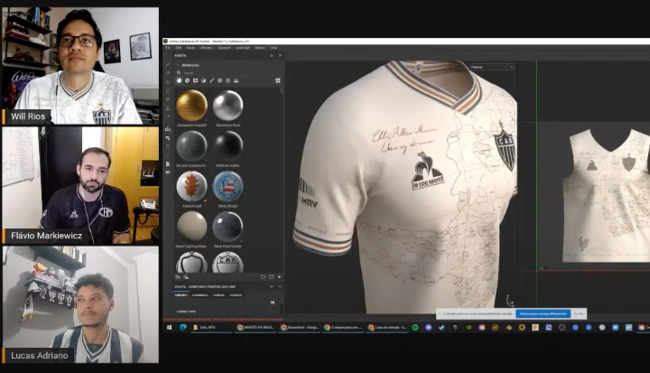650x373 pixels.
Task: Click the stop screen sharing blue button
Action: click(x=543, y=313)
